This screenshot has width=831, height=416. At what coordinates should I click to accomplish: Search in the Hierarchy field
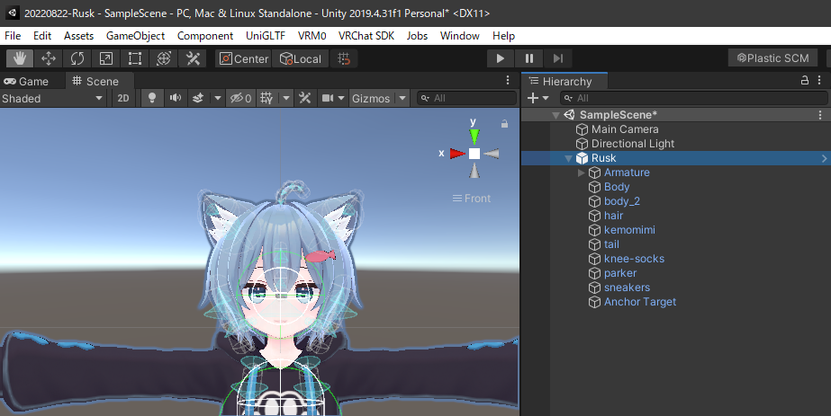(x=693, y=98)
